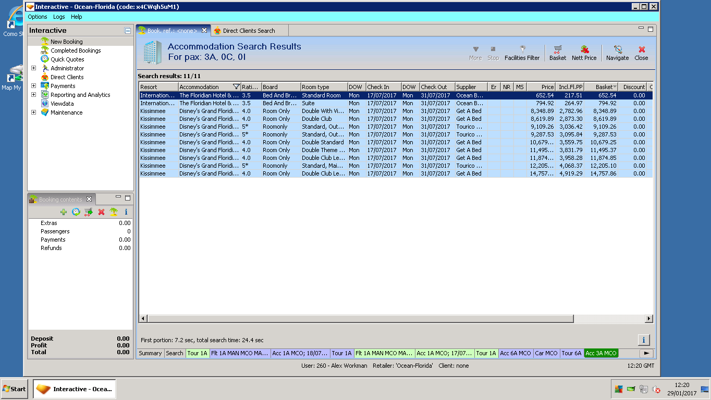Open the Logs menu
711x400 pixels.
pyautogui.click(x=59, y=17)
